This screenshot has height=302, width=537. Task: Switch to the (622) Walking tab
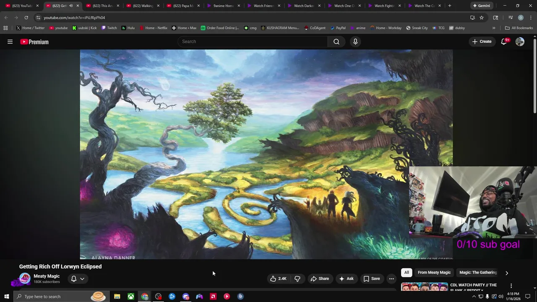[143, 6]
